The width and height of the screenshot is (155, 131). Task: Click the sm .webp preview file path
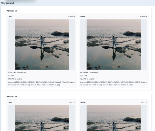[x=114, y=83]
